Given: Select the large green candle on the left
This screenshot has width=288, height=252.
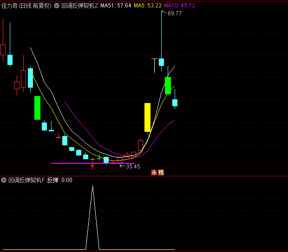Looking at the screenshot, I should click(x=37, y=108).
